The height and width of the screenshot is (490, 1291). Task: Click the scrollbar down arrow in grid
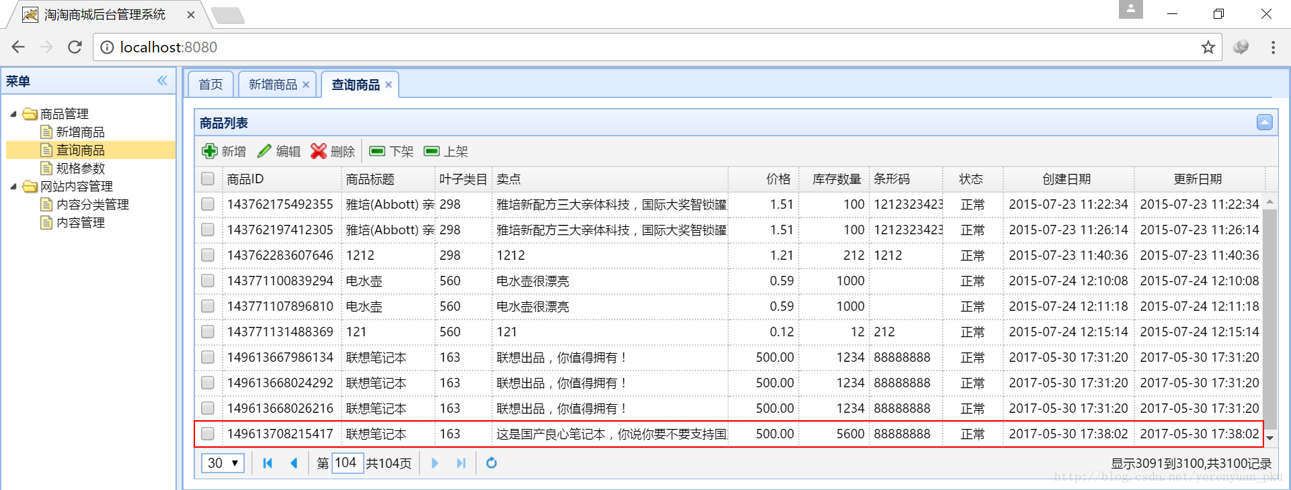[x=1270, y=438]
